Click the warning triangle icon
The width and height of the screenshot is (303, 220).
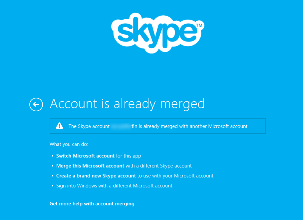coord(59,126)
